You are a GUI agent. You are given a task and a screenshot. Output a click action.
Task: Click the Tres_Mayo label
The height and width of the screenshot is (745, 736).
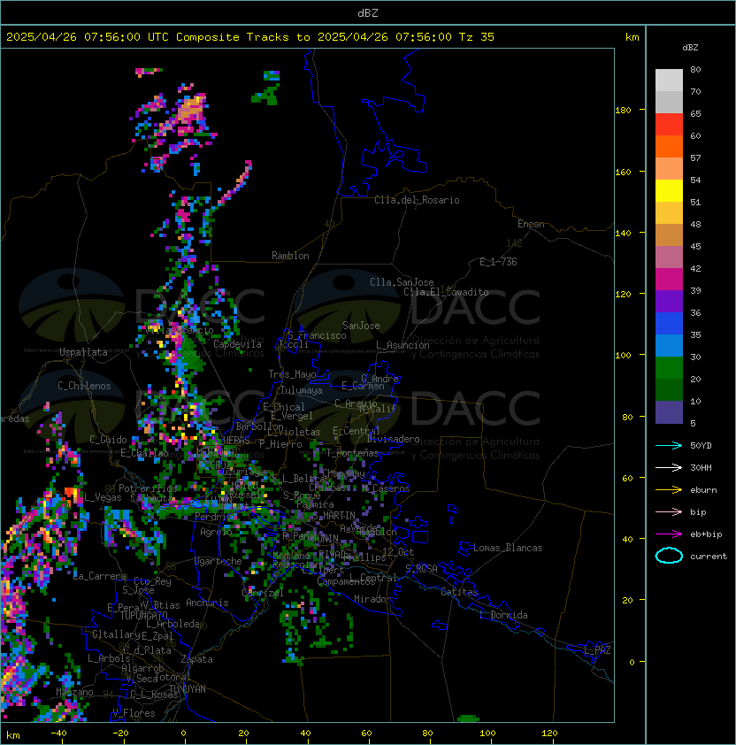coord(292,374)
